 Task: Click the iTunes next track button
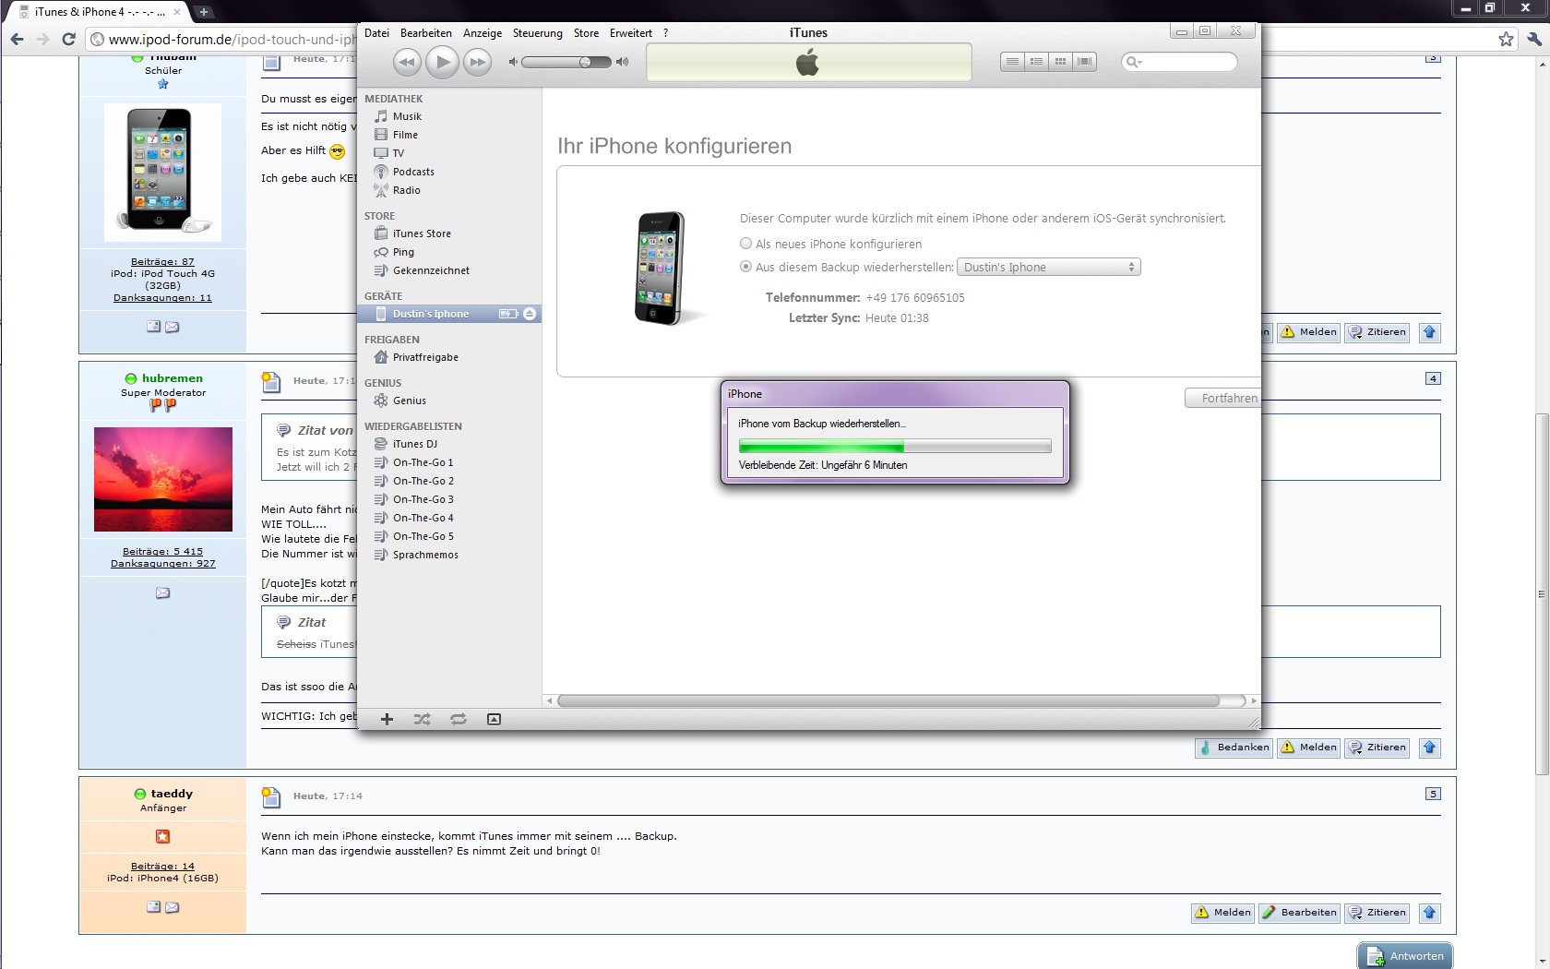(477, 62)
